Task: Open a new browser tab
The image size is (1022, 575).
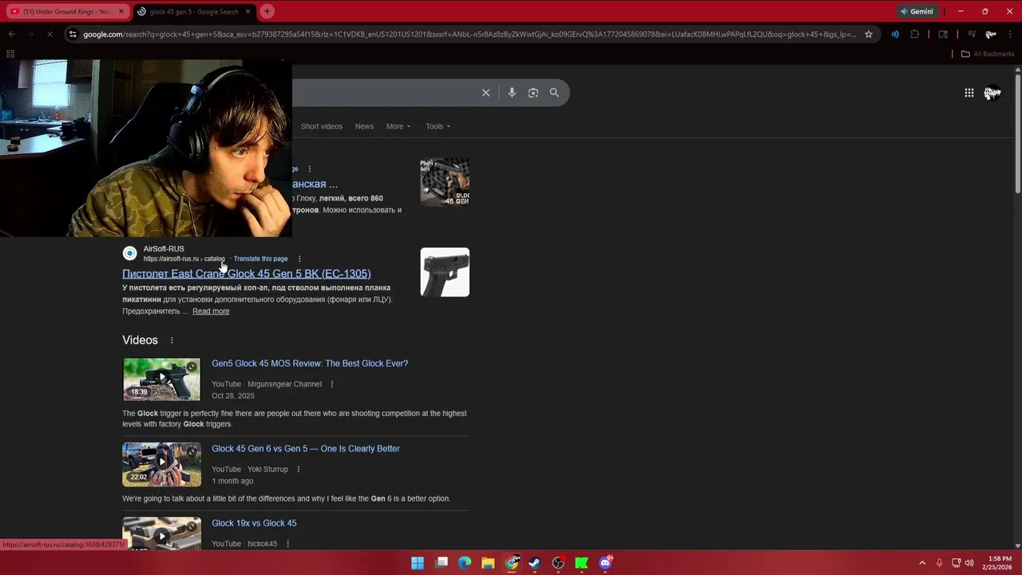Action: pyautogui.click(x=267, y=11)
